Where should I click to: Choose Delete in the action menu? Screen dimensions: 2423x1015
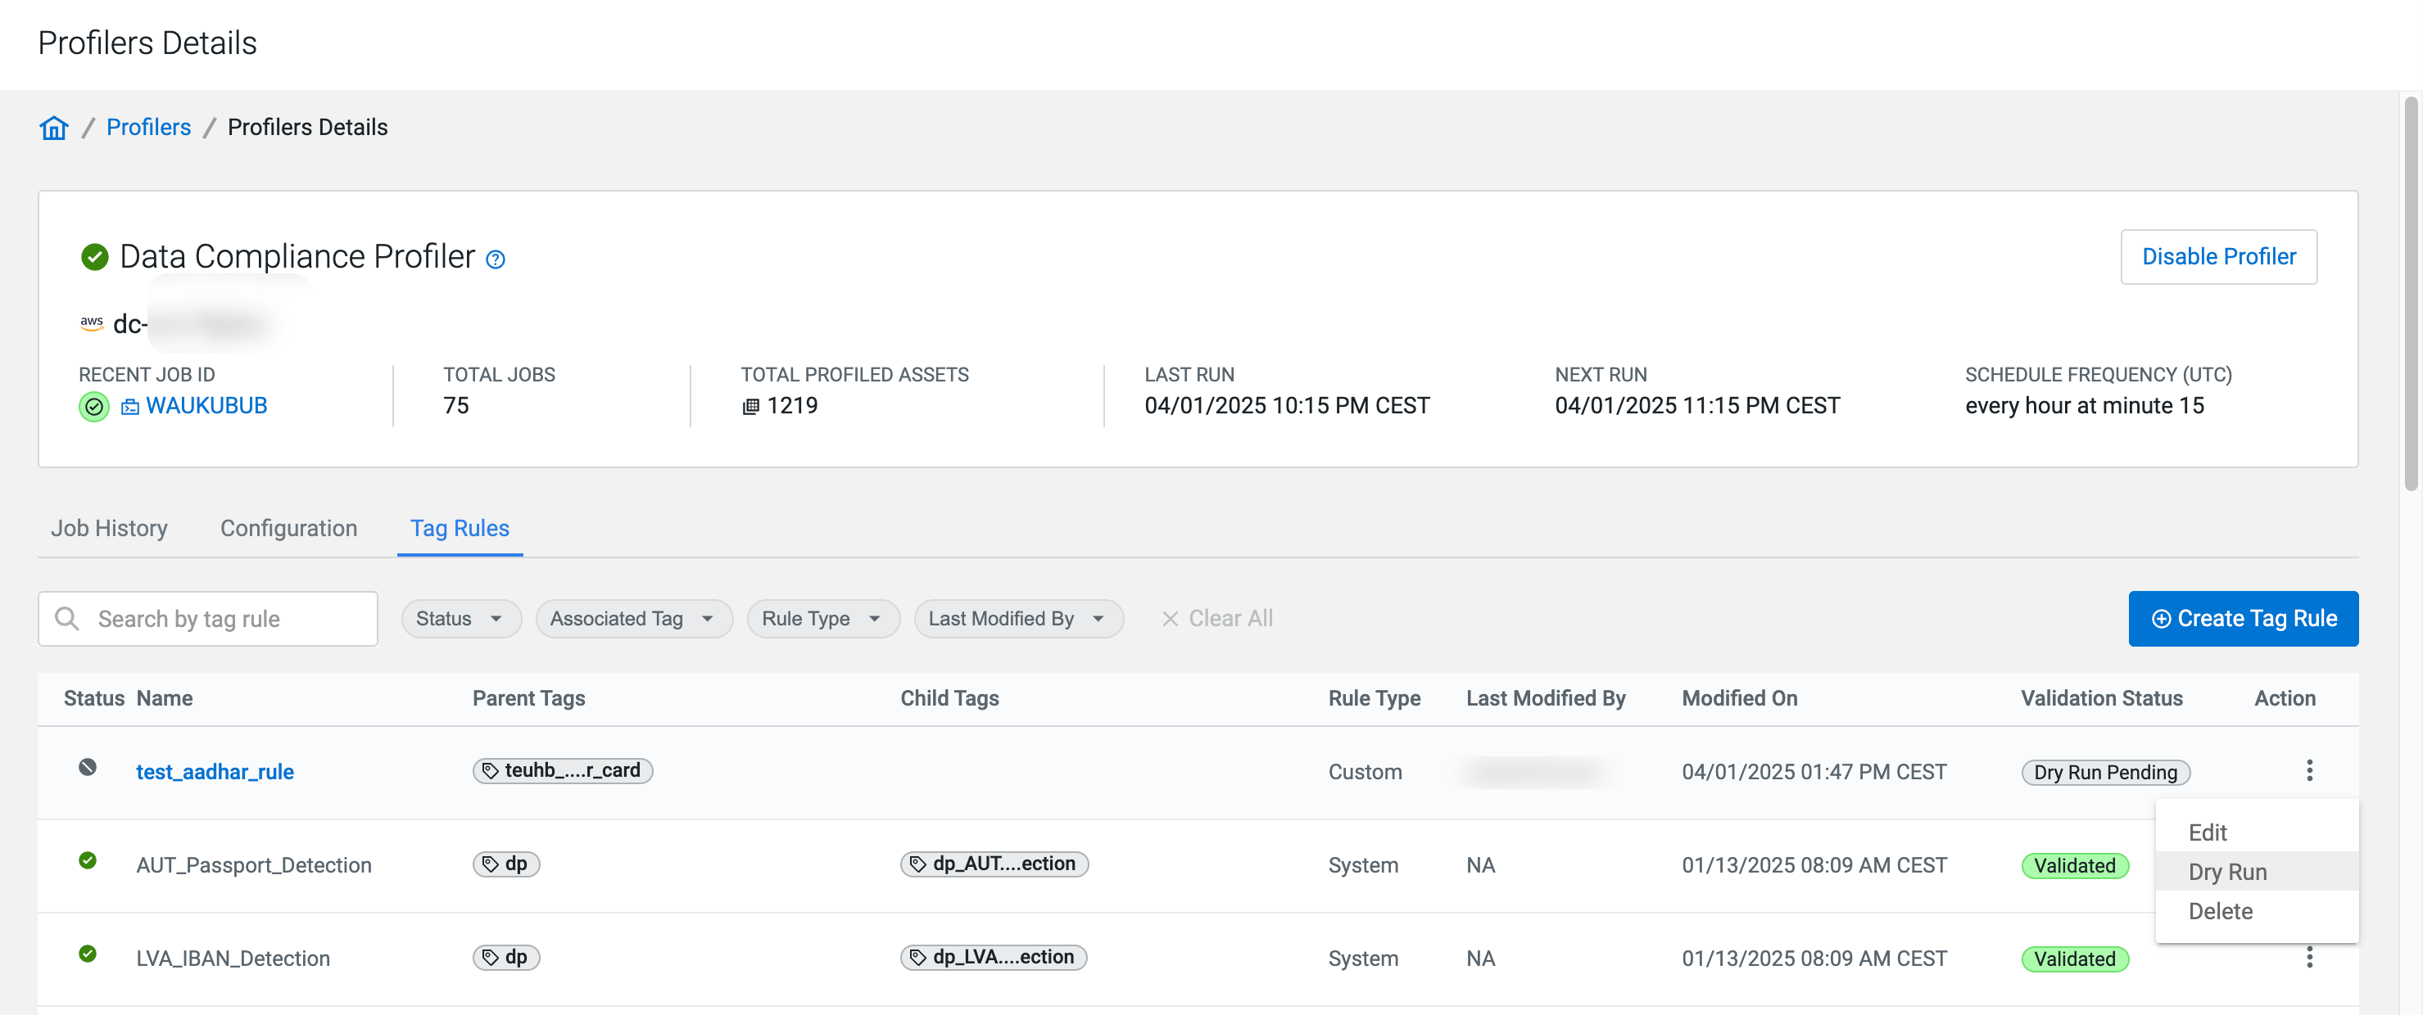click(2220, 911)
